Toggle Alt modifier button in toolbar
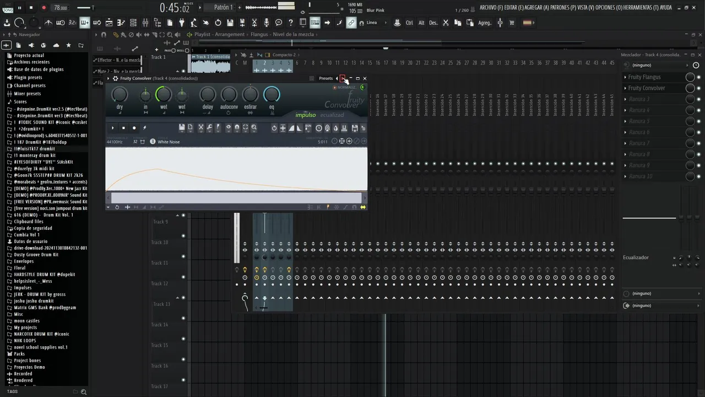 click(x=421, y=23)
